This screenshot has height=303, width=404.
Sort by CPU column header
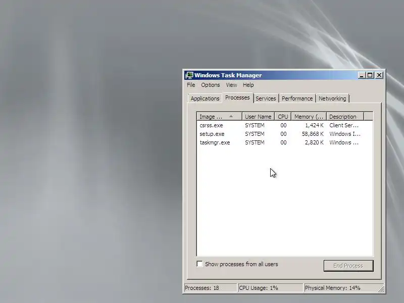[283, 117]
